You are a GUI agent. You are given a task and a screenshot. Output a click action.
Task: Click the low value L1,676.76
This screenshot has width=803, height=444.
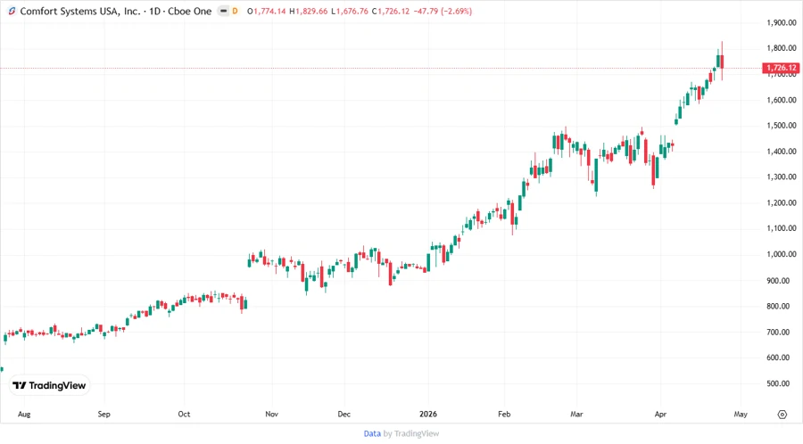[350, 11]
